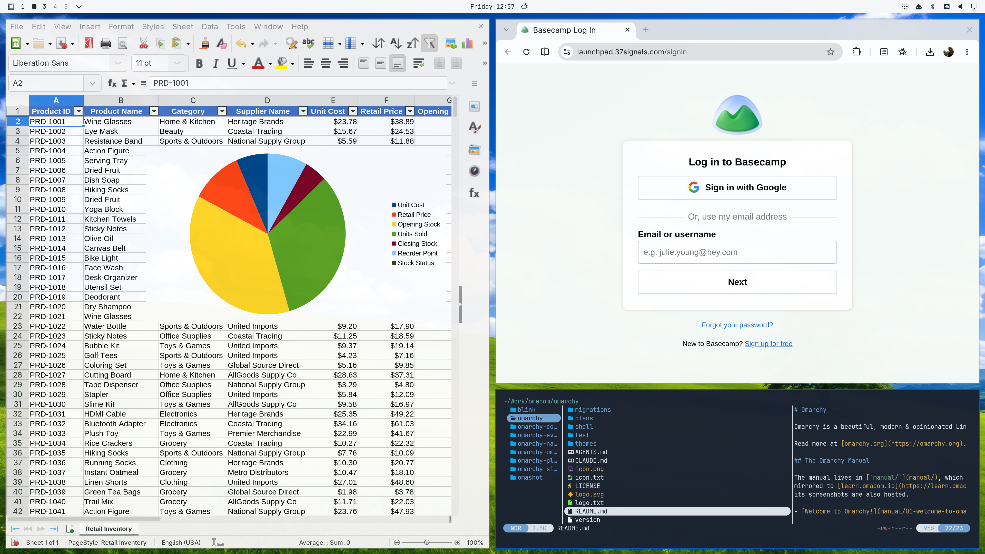Toggle the AutoFilter toolbar icon
Image resolution: width=985 pixels, height=554 pixels.
[x=429, y=43]
